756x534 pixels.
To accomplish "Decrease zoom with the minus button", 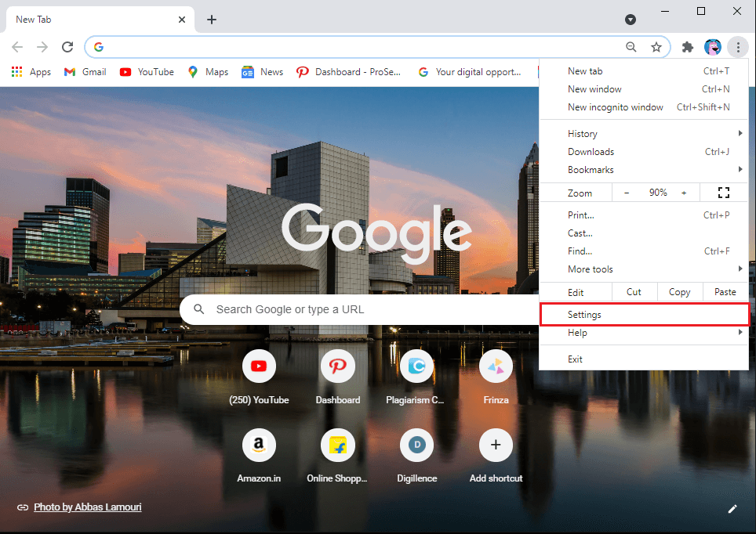I will (x=627, y=193).
